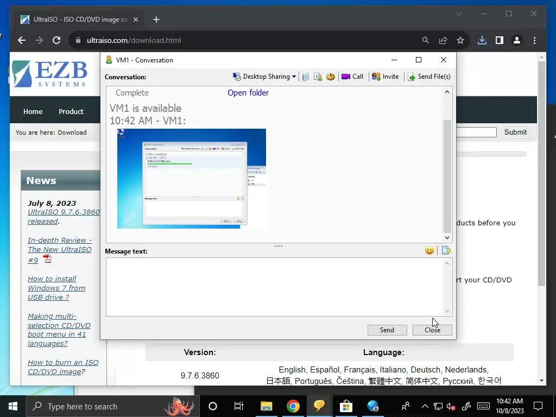556x417 pixels.
Task: Click the zoom magnifier icon in the address bar
Action: click(x=426, y=40)
